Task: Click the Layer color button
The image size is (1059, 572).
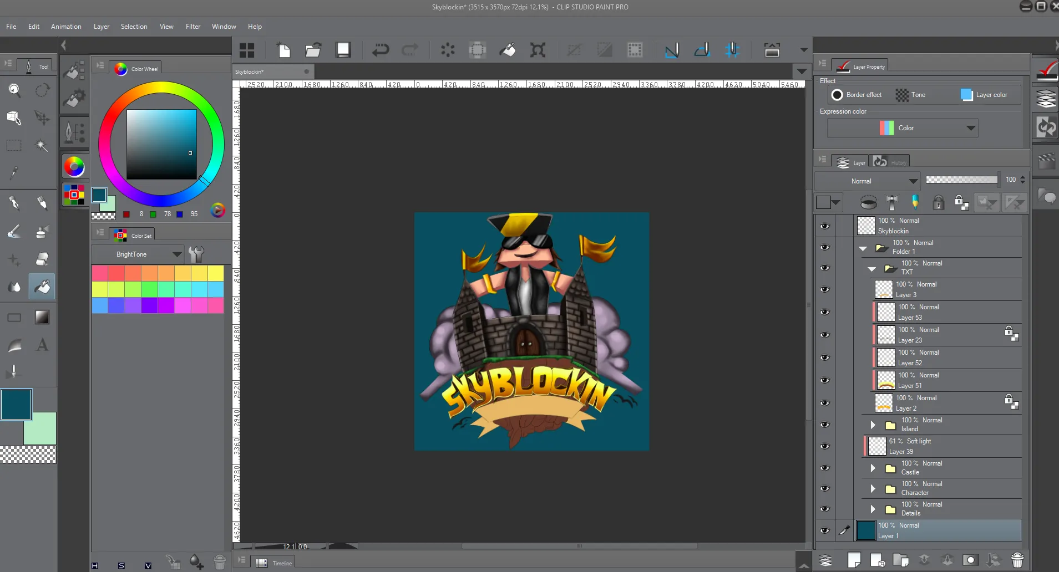Action: coord(984,95)
